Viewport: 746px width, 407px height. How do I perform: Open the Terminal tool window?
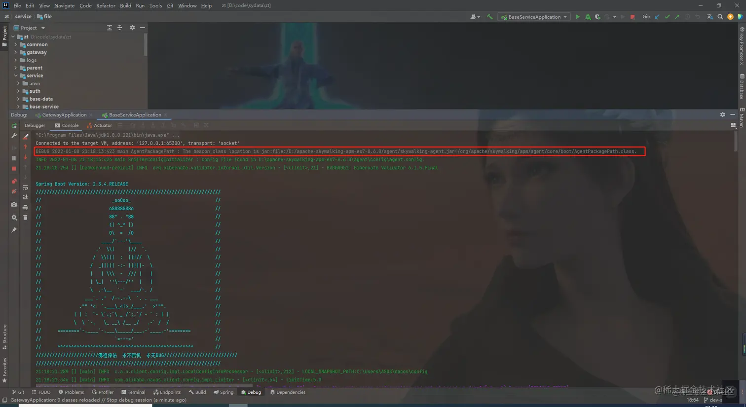pos(133,392)
